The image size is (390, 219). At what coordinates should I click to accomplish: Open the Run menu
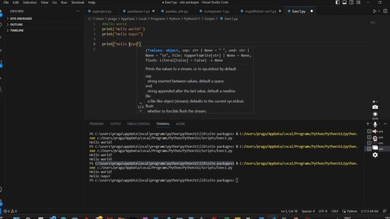click(x=64, y=2)
